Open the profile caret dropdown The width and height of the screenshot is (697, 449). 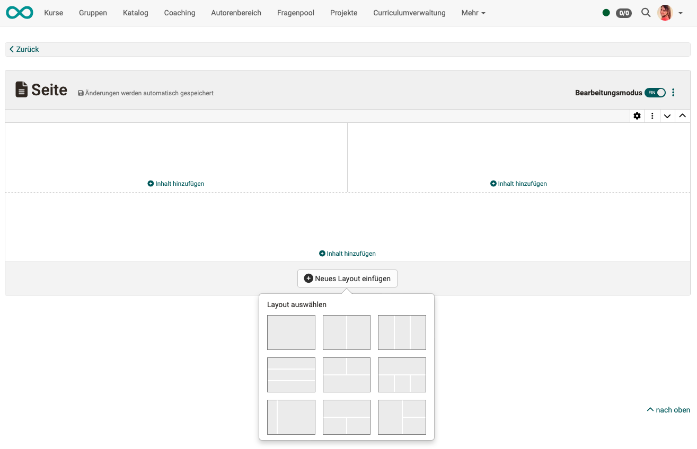pos(680,13)
